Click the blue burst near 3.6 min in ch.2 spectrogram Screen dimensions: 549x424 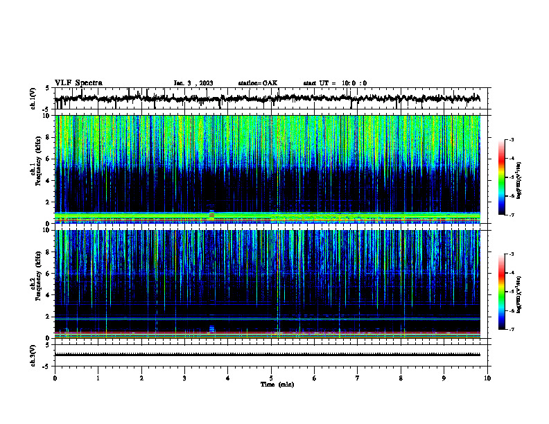[211, 328]
